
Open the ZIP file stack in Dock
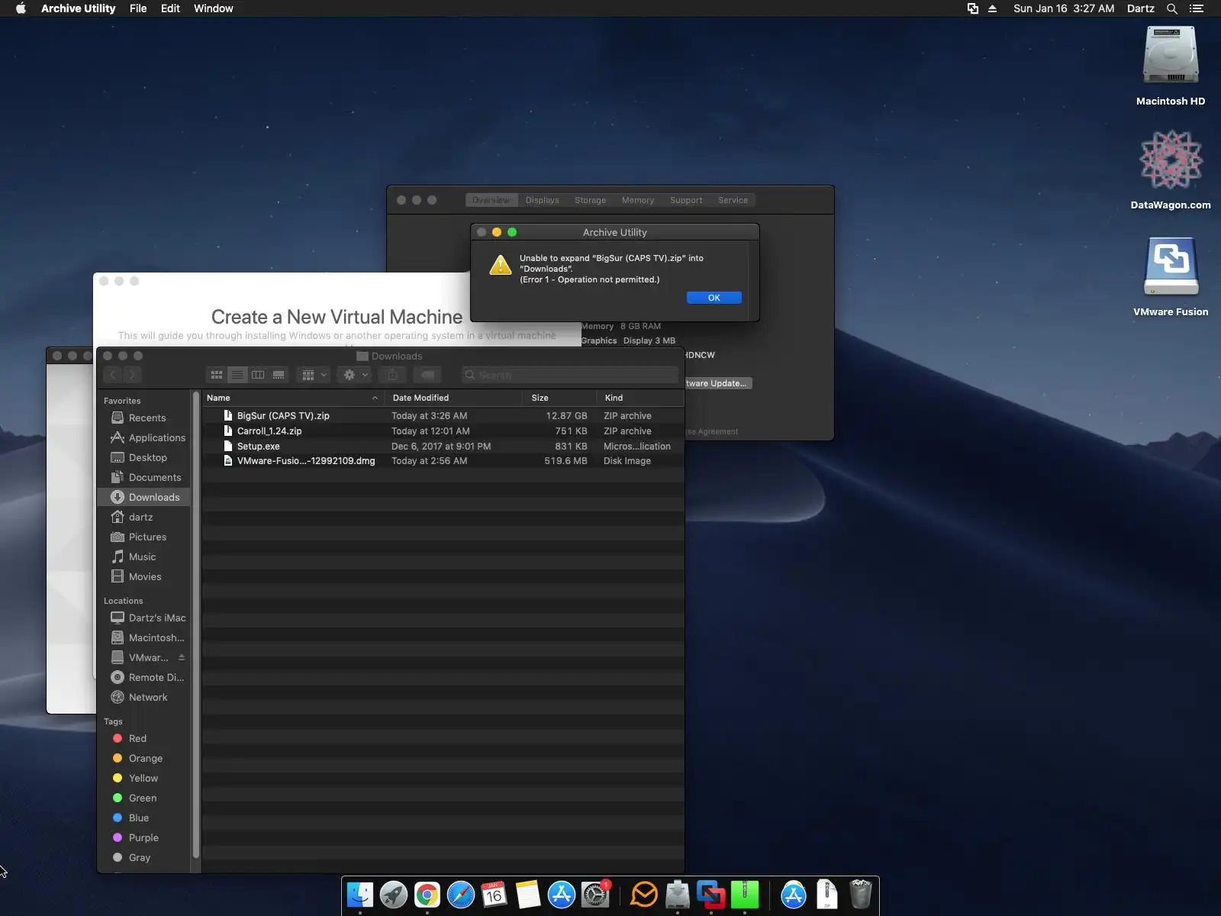[x=827, y=894]
